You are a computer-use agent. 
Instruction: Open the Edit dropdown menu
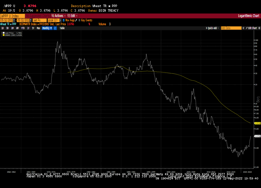point(72,16)
